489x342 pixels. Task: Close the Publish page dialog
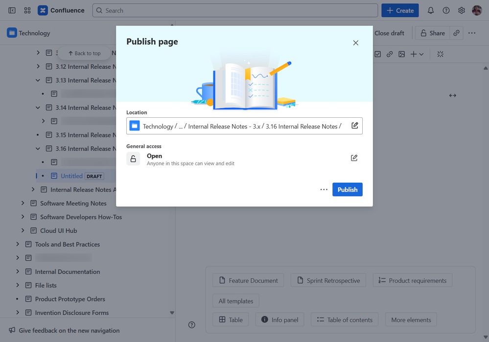pyautogui.click(x=355, y=43)
